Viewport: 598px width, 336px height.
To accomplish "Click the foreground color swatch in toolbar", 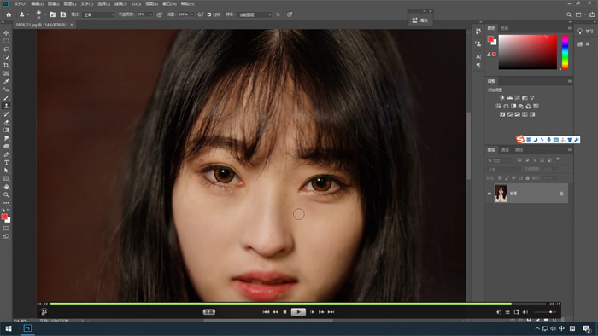I will [x=4, y=217].
